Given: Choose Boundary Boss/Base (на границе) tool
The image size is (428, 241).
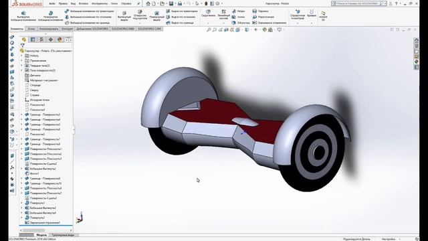Looking at the screenshot, I should 88,23.
